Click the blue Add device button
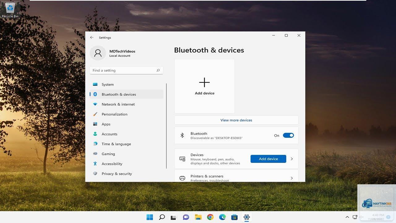Viewport: 396px width, 223px height. (x=268, y=159)
